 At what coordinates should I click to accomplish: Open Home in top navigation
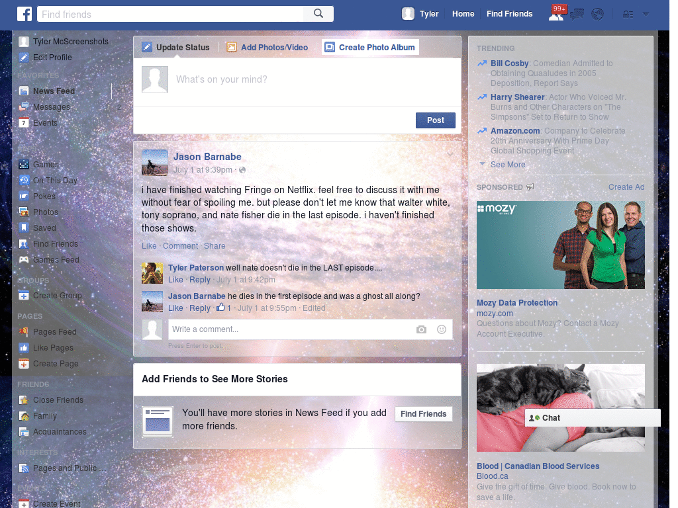463,14
